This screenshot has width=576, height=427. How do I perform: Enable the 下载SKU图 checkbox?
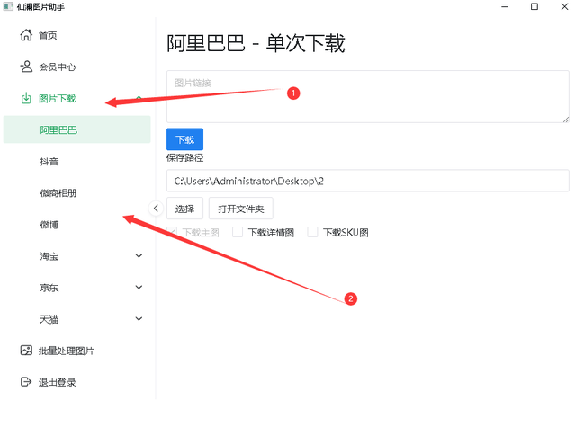pyautogui.click(x=312, y=232)
